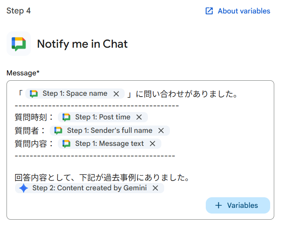Click Chat icon in Space name chip

[34, 94]
